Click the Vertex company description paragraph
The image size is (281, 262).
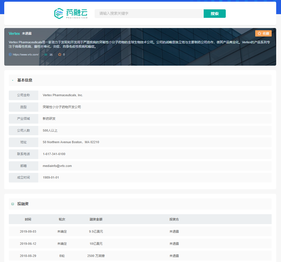(x=139, y=44)
